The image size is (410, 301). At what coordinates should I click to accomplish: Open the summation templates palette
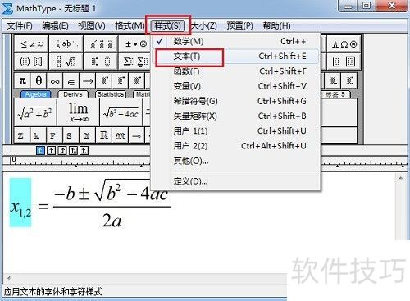pyautogui.click(x=135, y=62)
